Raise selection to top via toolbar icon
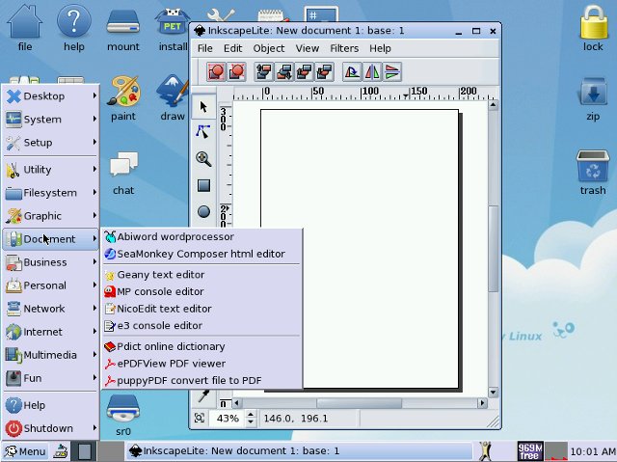617x462 pixels. pos(264,72)
